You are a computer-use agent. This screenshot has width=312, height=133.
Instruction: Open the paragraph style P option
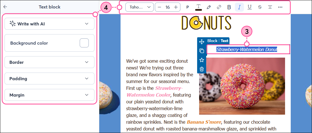tap(187, 7)
